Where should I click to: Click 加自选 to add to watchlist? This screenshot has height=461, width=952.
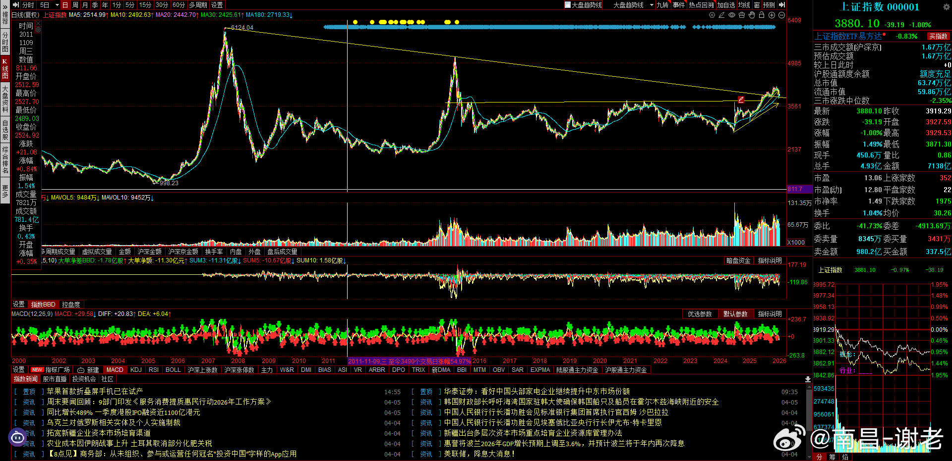click(x=726, y=5)
